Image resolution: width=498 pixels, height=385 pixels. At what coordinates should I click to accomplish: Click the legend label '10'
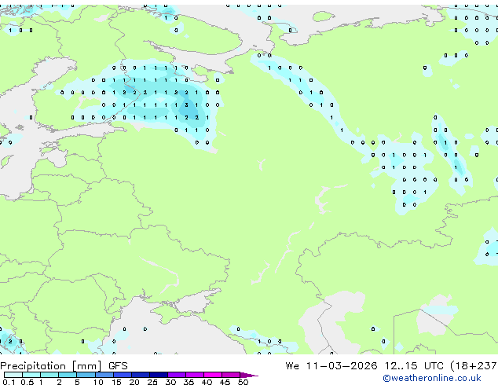[x=98, y=382]
